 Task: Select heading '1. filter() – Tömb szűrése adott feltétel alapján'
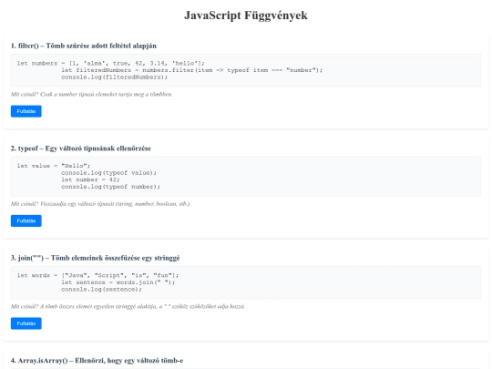point(84,46)
